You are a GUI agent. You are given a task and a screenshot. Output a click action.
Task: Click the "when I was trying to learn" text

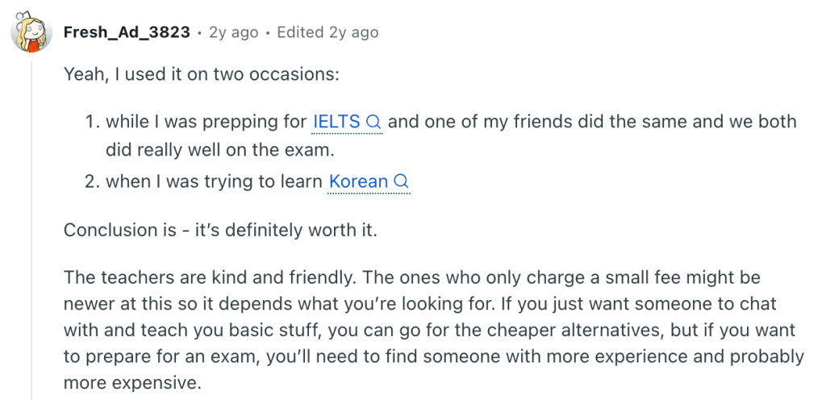click(x=214, y=182)
